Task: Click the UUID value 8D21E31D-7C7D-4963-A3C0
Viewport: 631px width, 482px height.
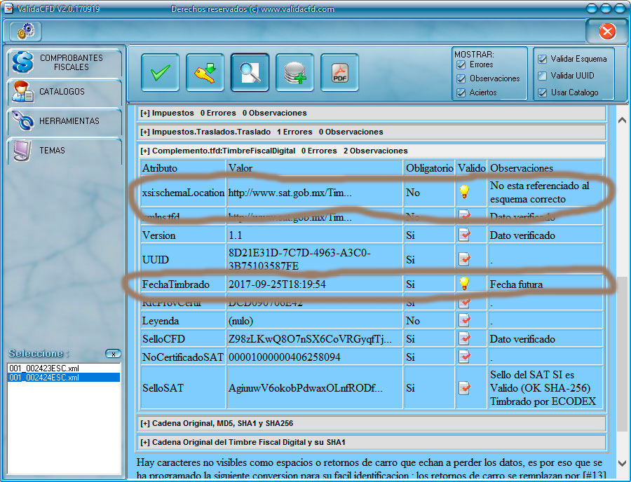Action: 299,259
